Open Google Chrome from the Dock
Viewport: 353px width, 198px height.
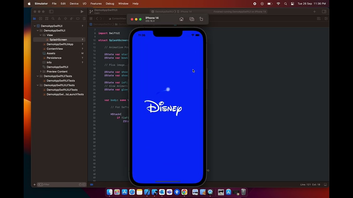tap(184, 192)
